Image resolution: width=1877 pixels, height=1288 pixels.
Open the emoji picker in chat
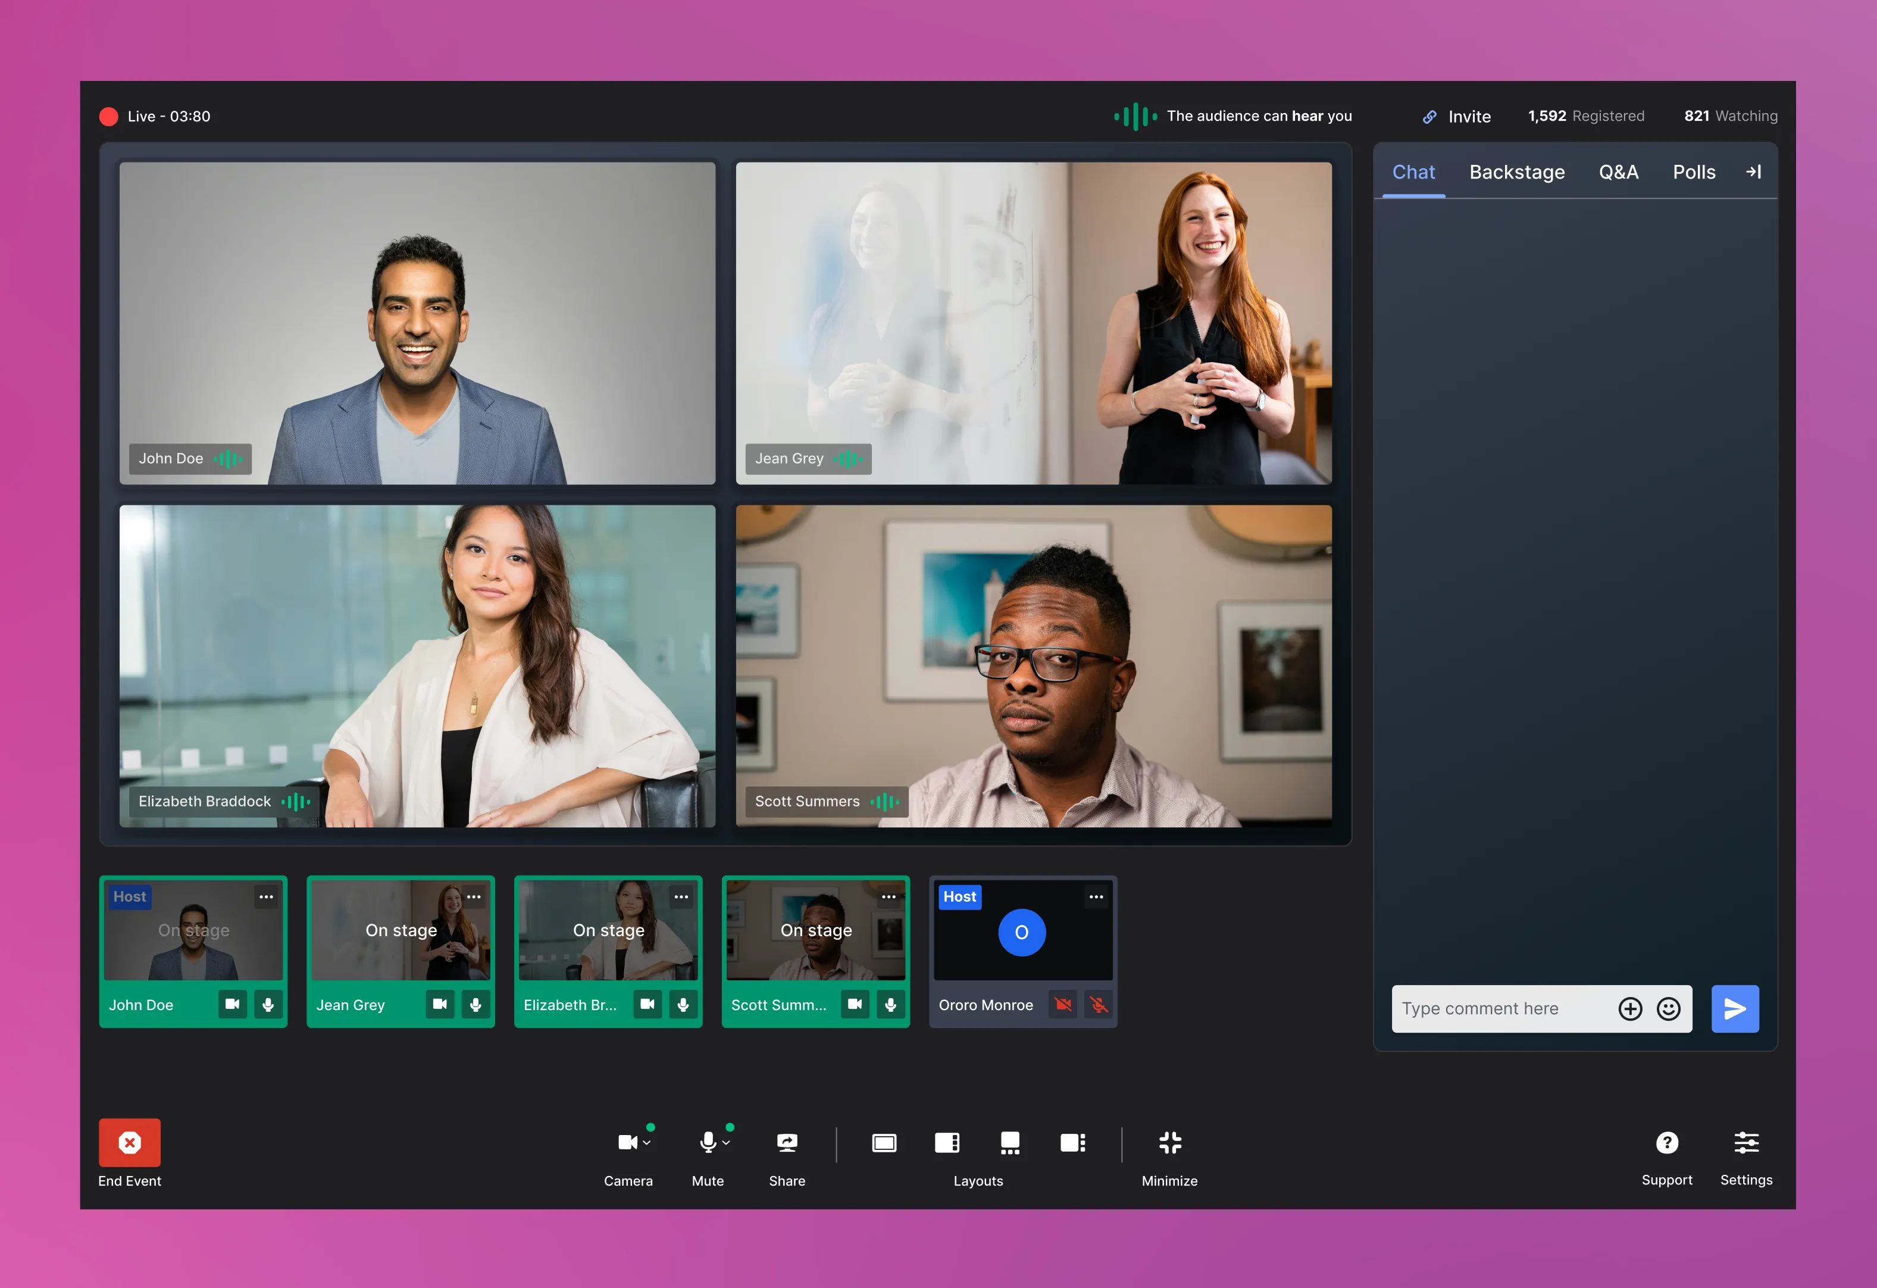tap(1668, 1009)
